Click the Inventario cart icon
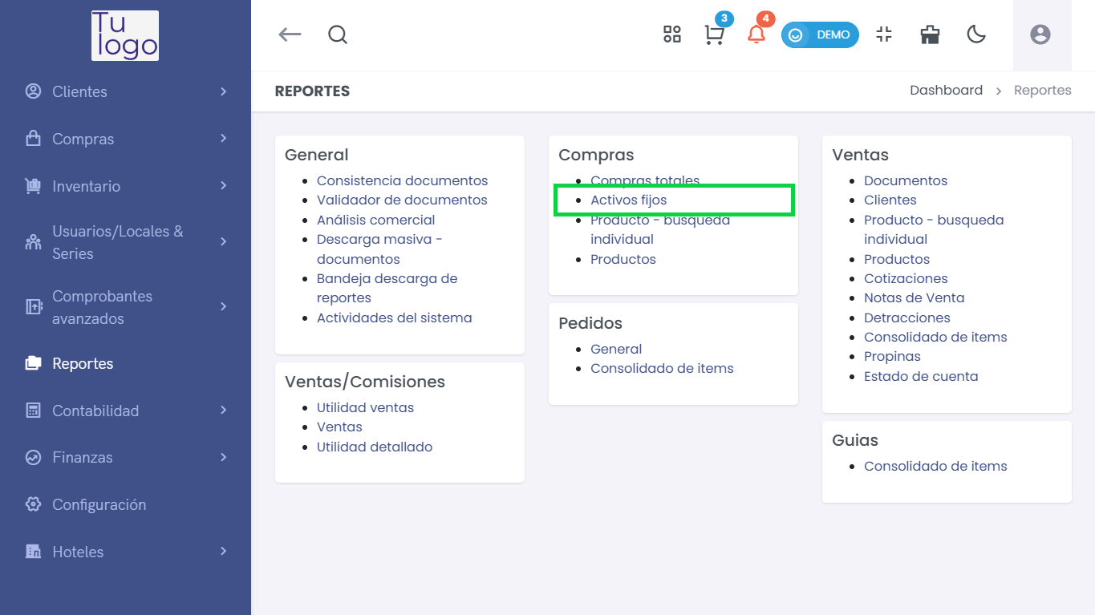 click(33, 186)
